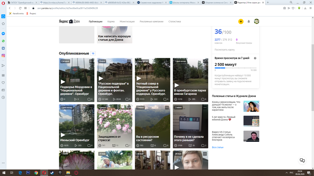Open three-dot menu on Почему я не сделала card
The width and height of the screenshot is (314, 176).
[205, 107]
